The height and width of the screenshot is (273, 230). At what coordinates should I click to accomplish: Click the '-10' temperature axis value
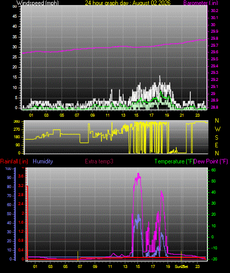214,248
